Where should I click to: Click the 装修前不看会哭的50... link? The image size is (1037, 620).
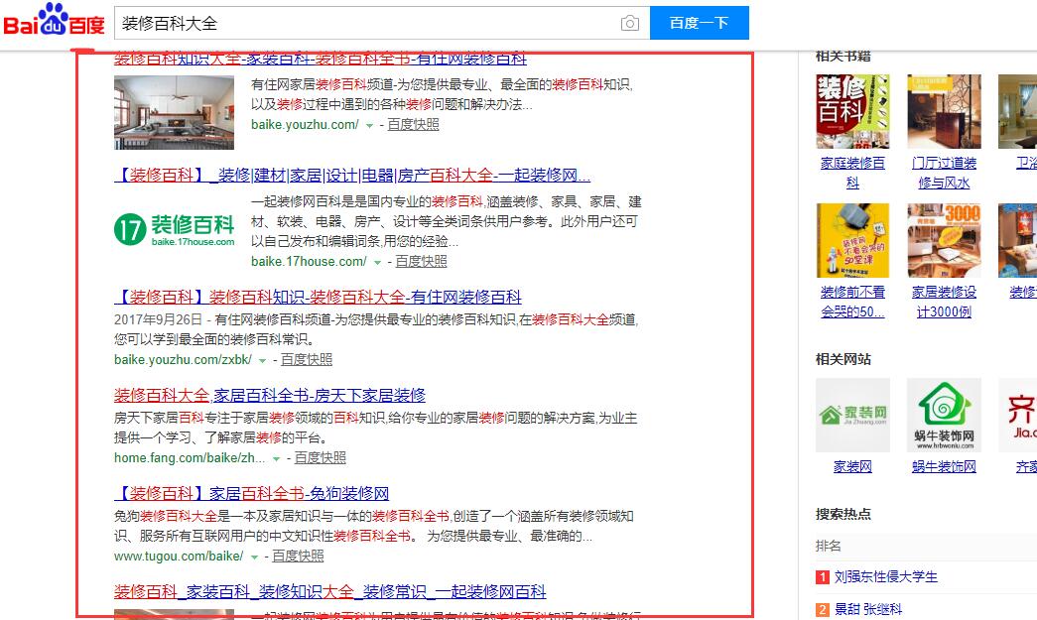coord(852,302)
